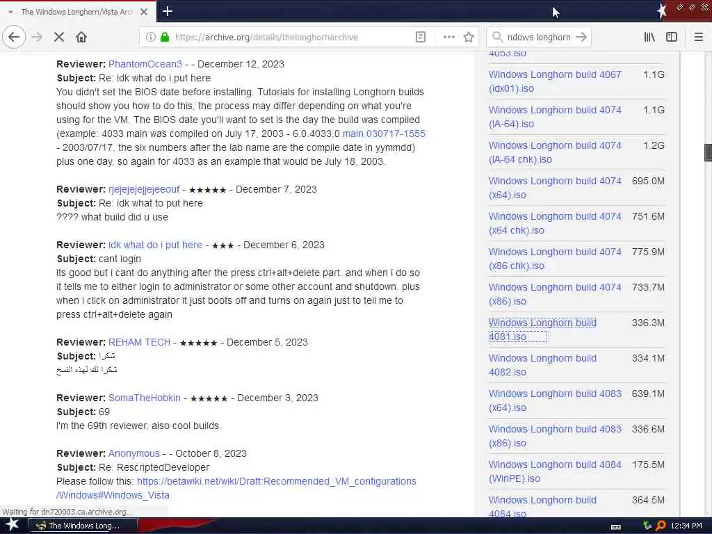Open reviewer rjejejejejjejeeouf profile

click(x=144, y=189)
